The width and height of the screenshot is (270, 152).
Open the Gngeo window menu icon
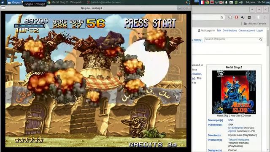[3, 8]
